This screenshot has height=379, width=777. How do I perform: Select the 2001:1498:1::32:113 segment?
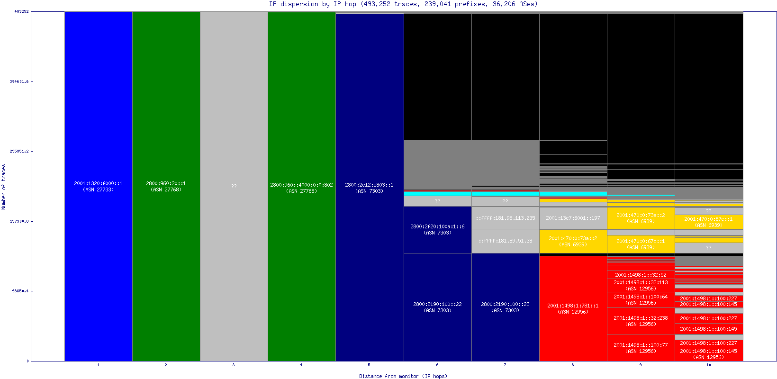coord(641,285)
